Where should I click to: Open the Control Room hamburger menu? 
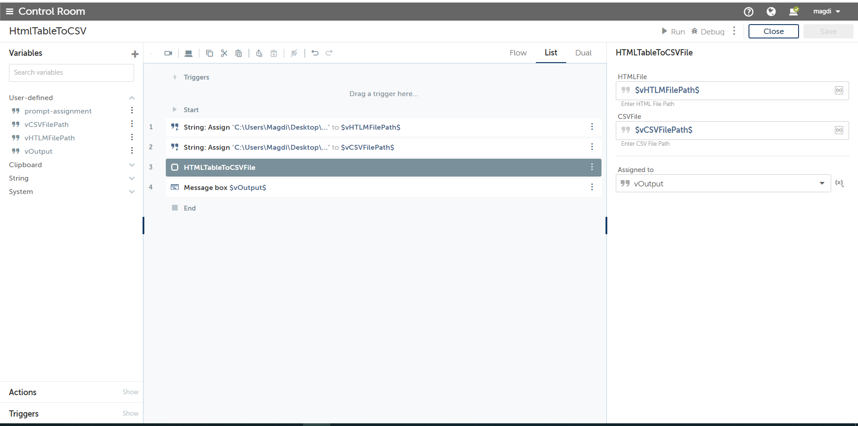[9, 11]
